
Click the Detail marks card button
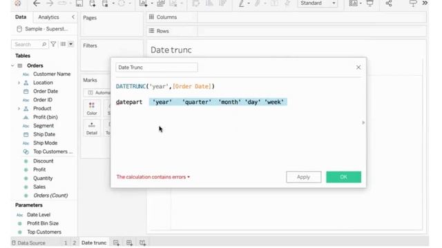tap(92, 128)
